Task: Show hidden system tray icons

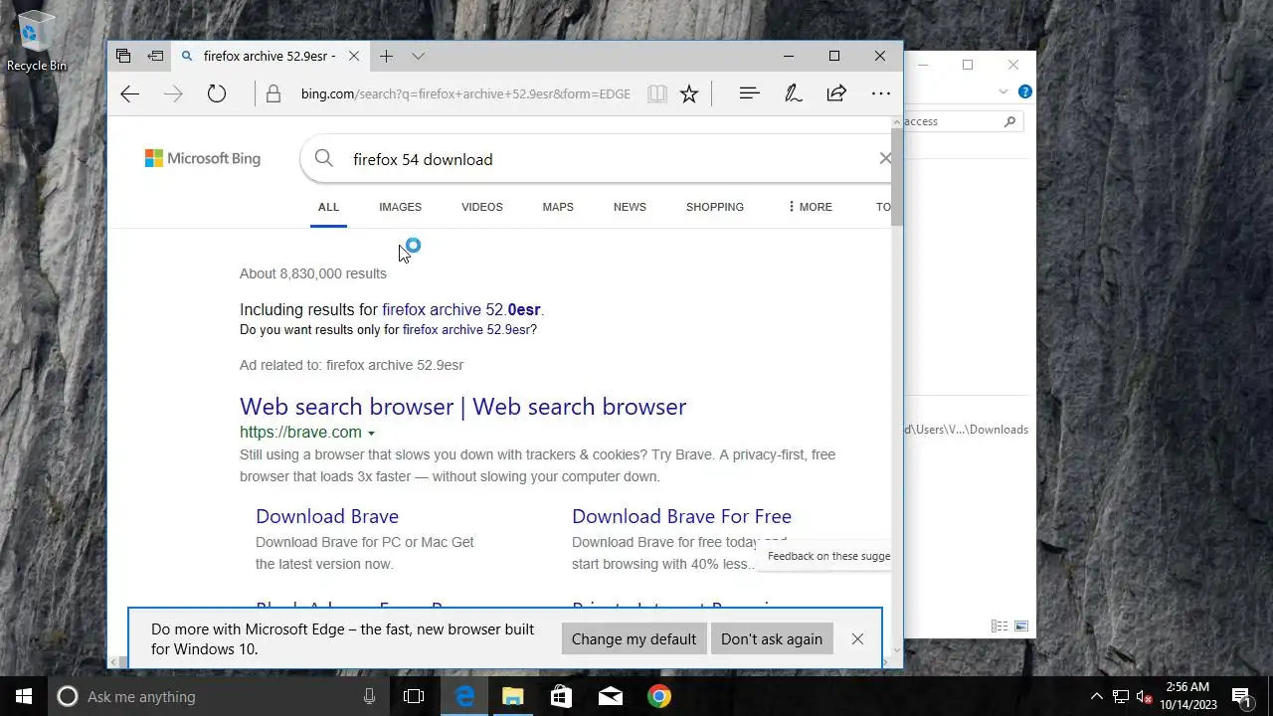Action: point(1096,696)
